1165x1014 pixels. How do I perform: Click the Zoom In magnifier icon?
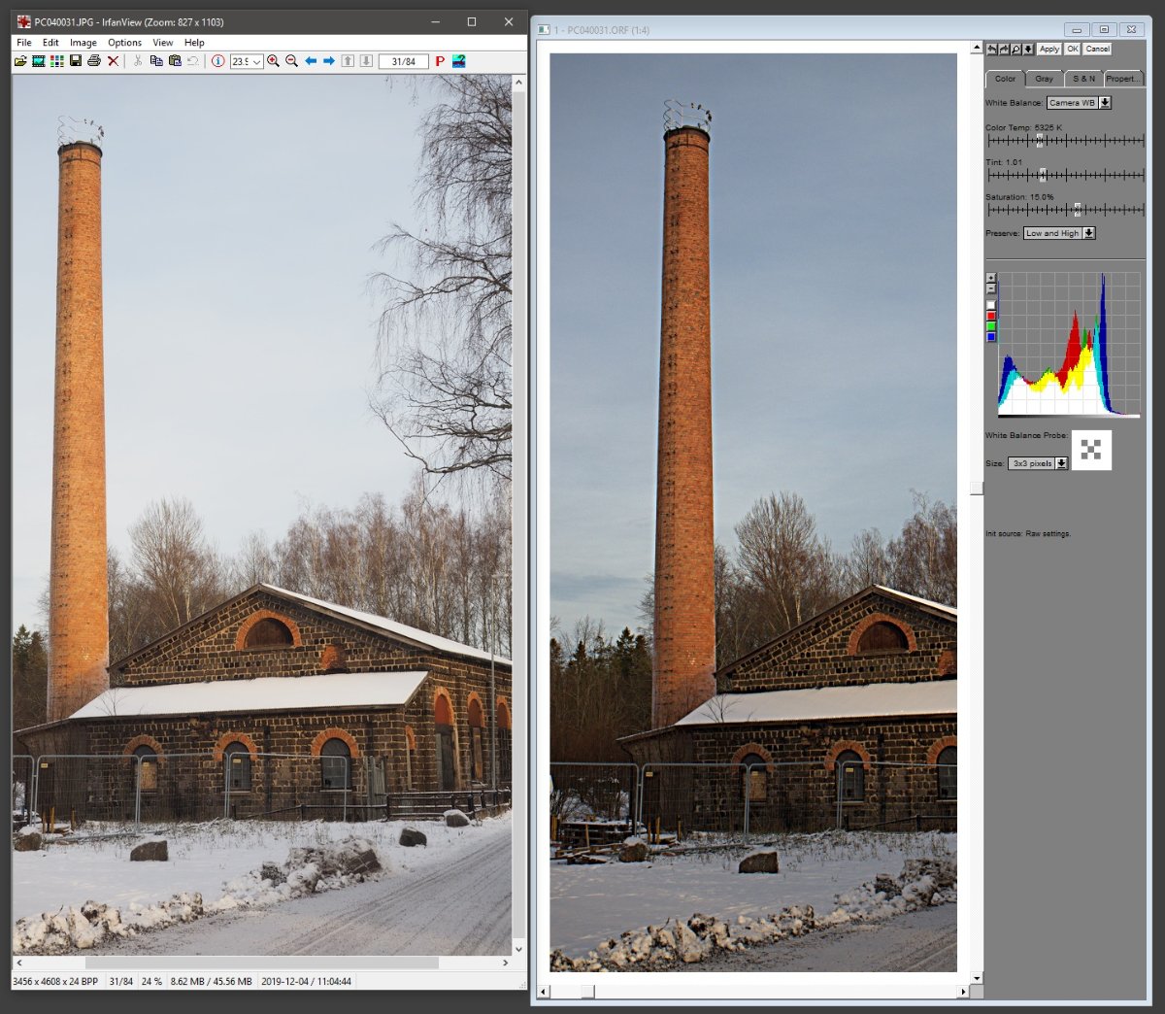pyautogui.click(x=274, y=61)
